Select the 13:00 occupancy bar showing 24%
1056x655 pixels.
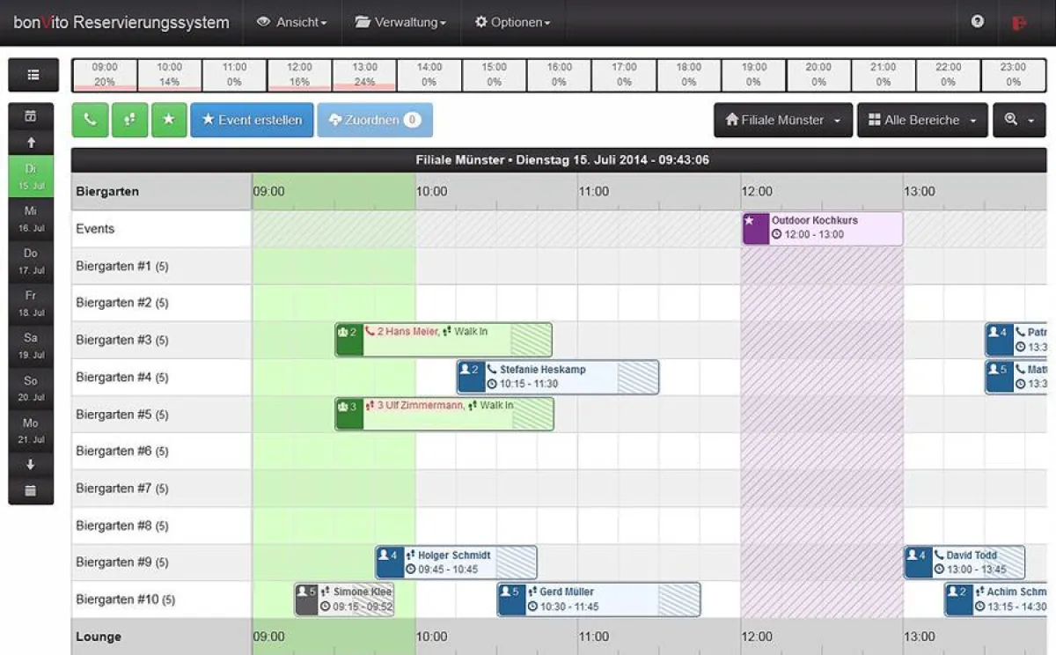coord(364,75)
